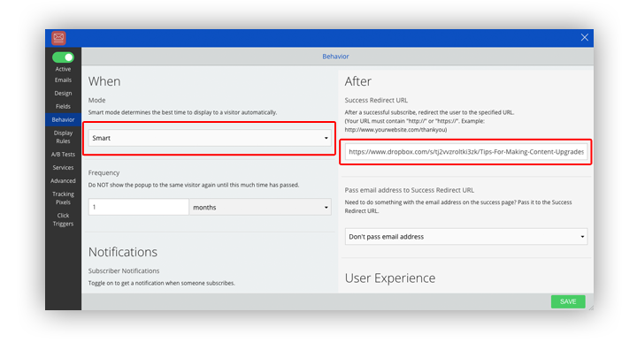Image resolution: width=637 pixels, height=350 pixels.
Task: Click the frequency number field
Action: pyautogui.click(x=139, y=207)
